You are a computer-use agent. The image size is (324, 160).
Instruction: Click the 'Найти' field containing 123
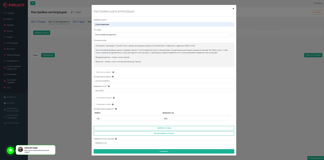click(x=127, y=119)
